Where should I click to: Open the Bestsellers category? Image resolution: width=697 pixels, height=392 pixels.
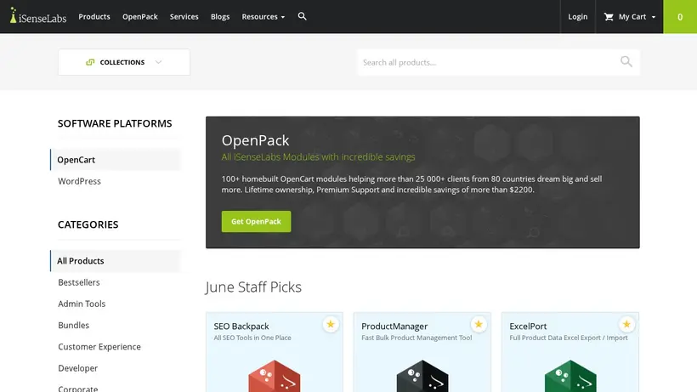pos(79,282)
